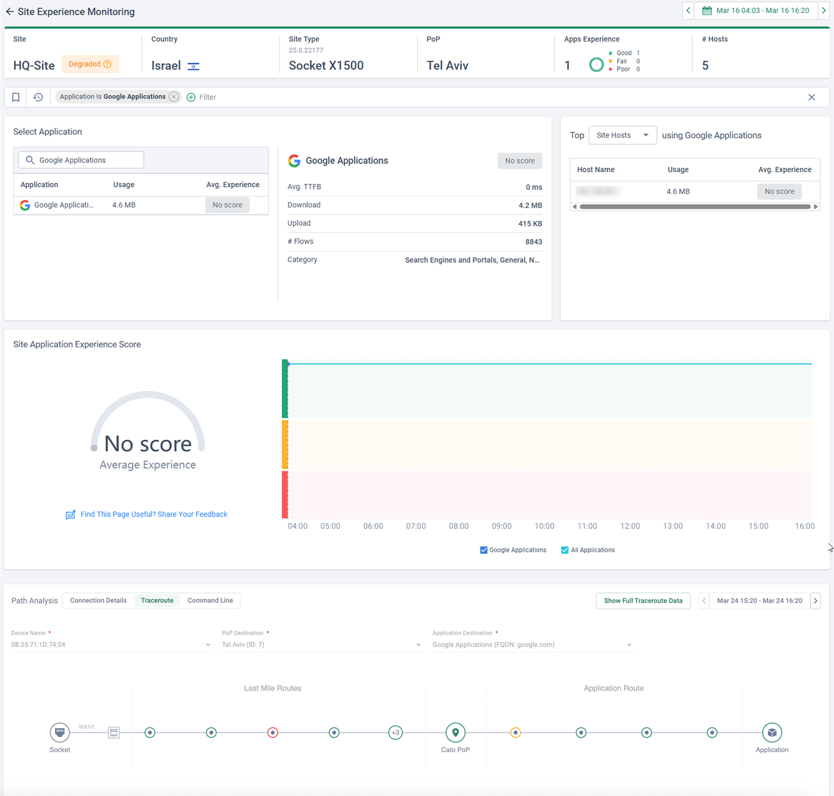Click Show Full Traceroute Data button
The image size is (834, 796).
[x=643, y=601]
